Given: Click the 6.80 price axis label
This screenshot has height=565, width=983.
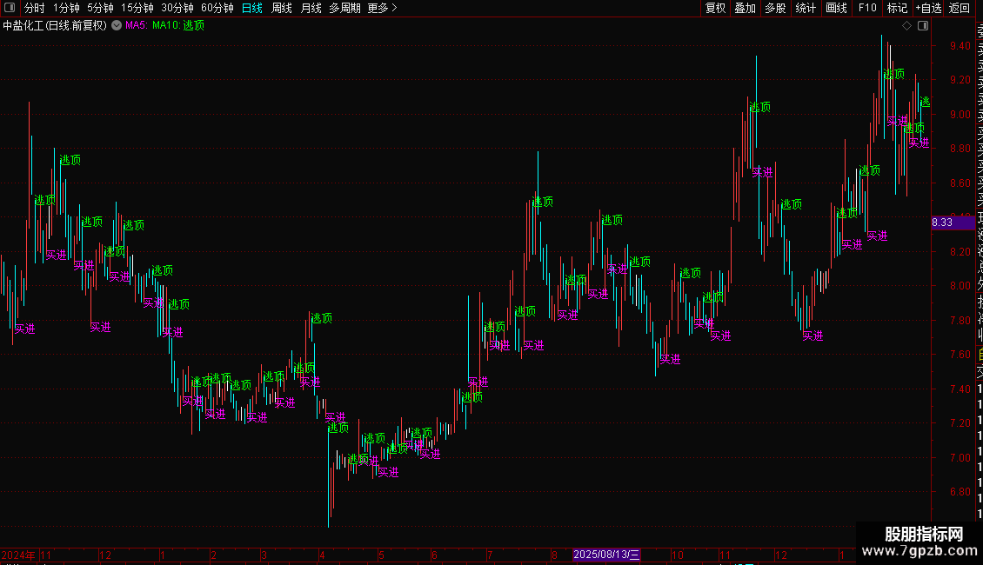Looking at the screenshot, I should tap(960, 492).
